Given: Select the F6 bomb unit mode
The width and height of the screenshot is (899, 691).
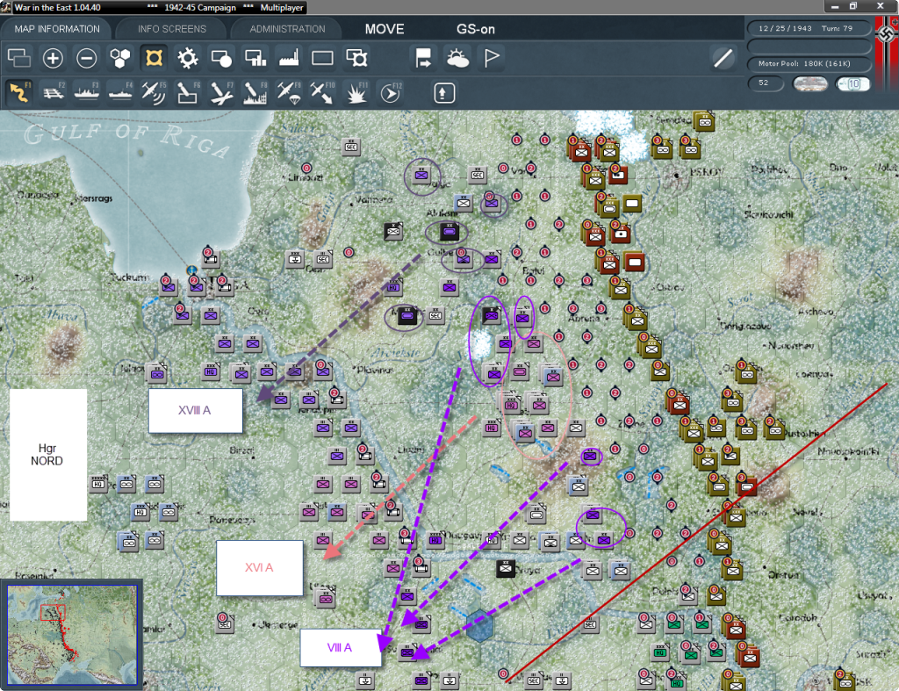Looking at the screenshot, I should pyautogui.click(x=188, y=92).
